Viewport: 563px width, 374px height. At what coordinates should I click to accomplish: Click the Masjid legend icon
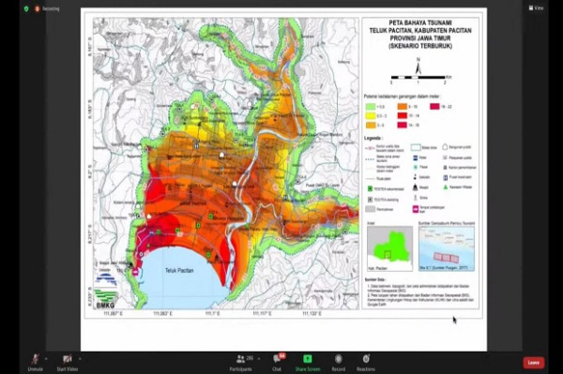click(416, 187)
